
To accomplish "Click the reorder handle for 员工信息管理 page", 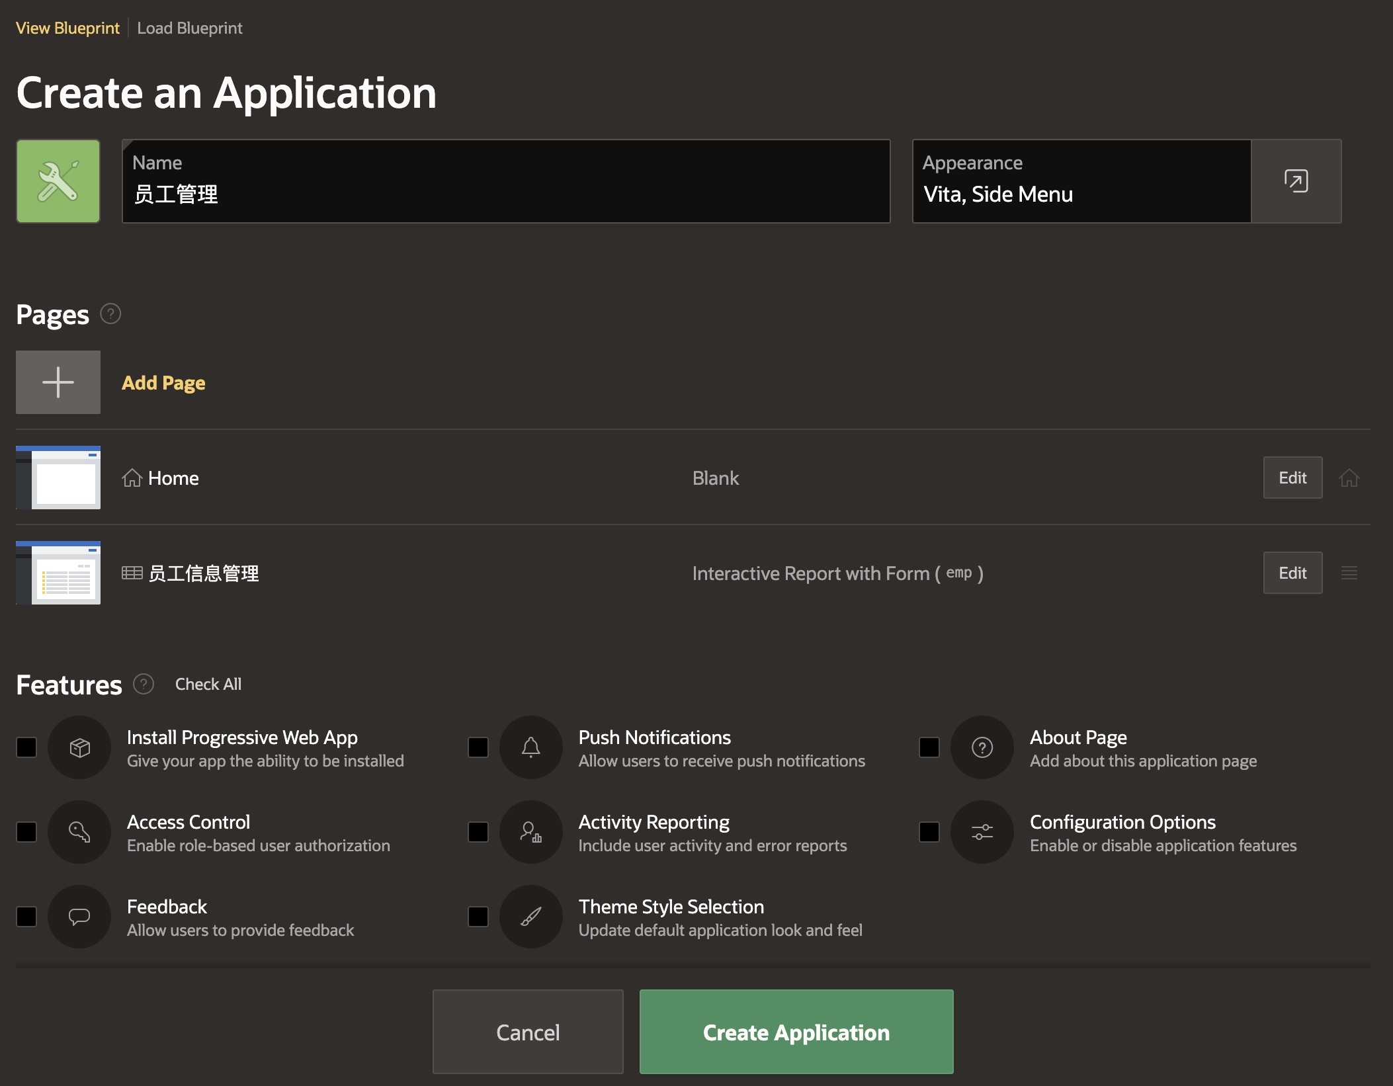I will pos(1349,573).
